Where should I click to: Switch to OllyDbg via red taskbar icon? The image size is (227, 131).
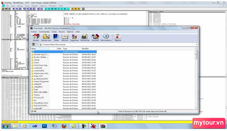pyautogui.click(x=93, y=126)
